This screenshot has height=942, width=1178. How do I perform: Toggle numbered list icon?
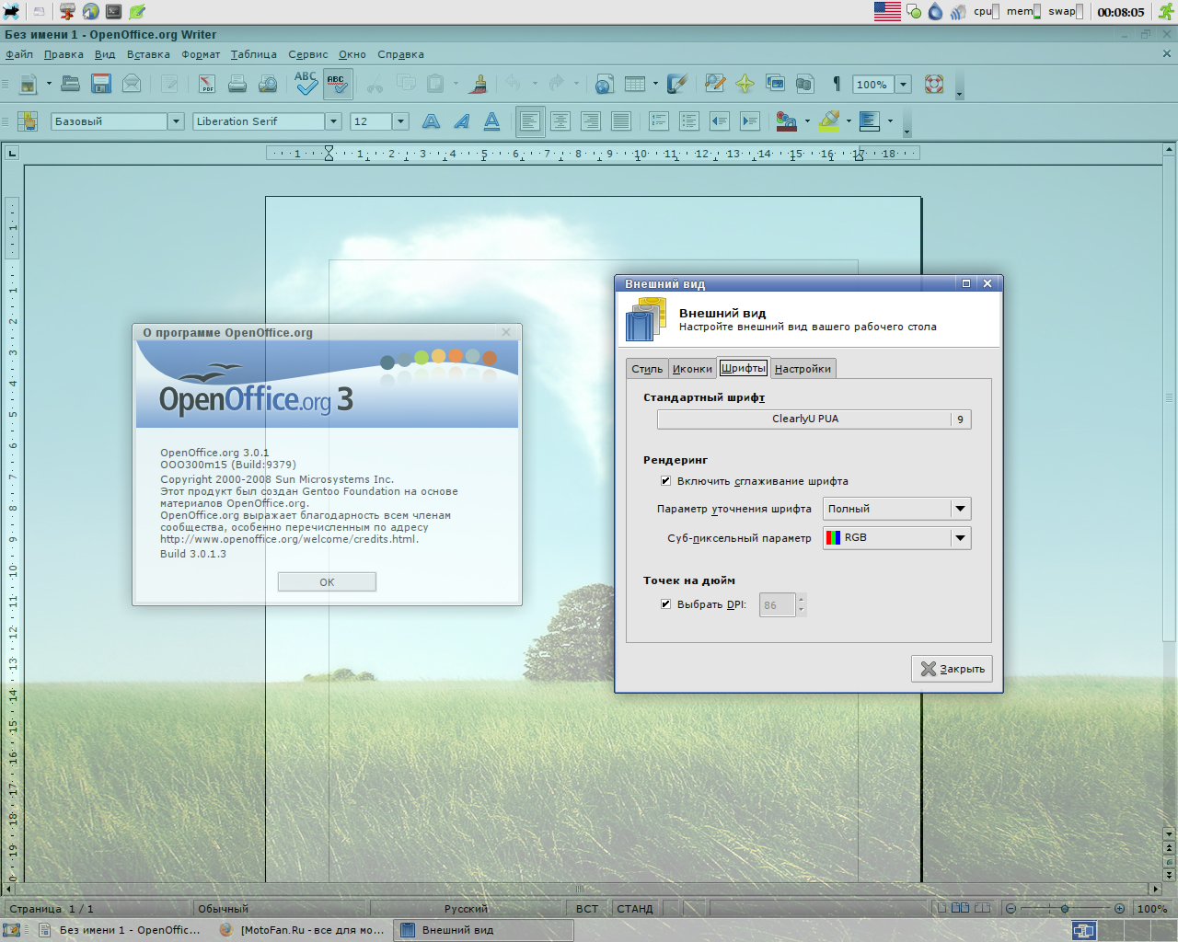659,121
